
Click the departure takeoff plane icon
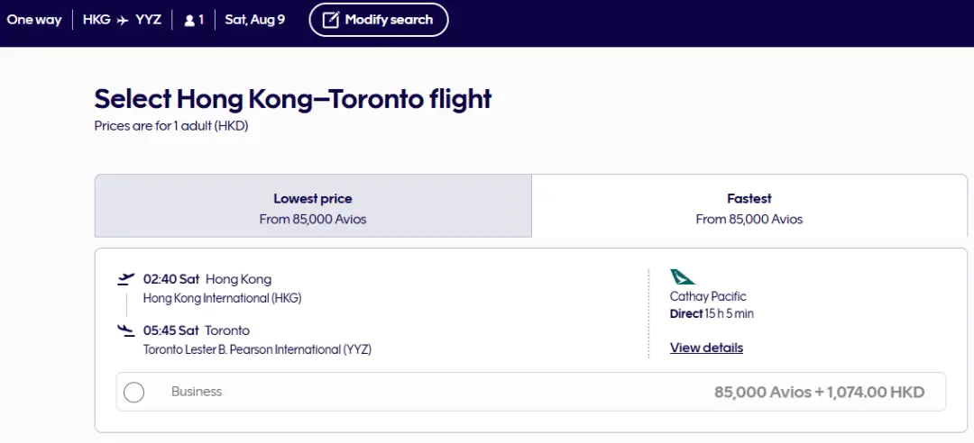[x=126, y=279]
